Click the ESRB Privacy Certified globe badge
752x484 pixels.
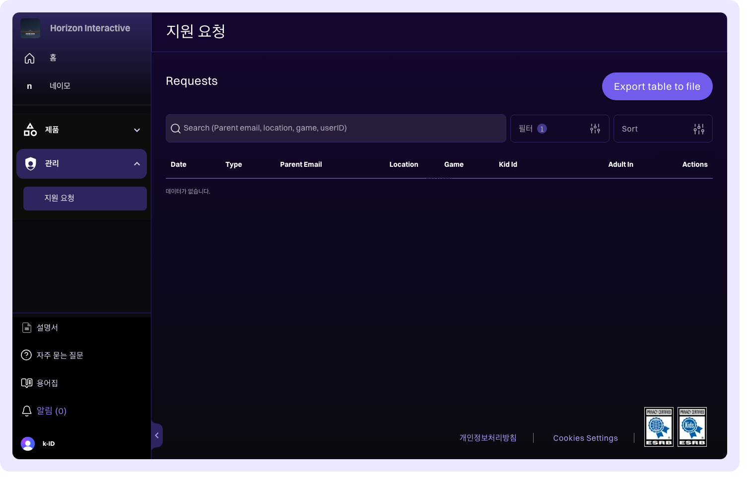(659, 427)
